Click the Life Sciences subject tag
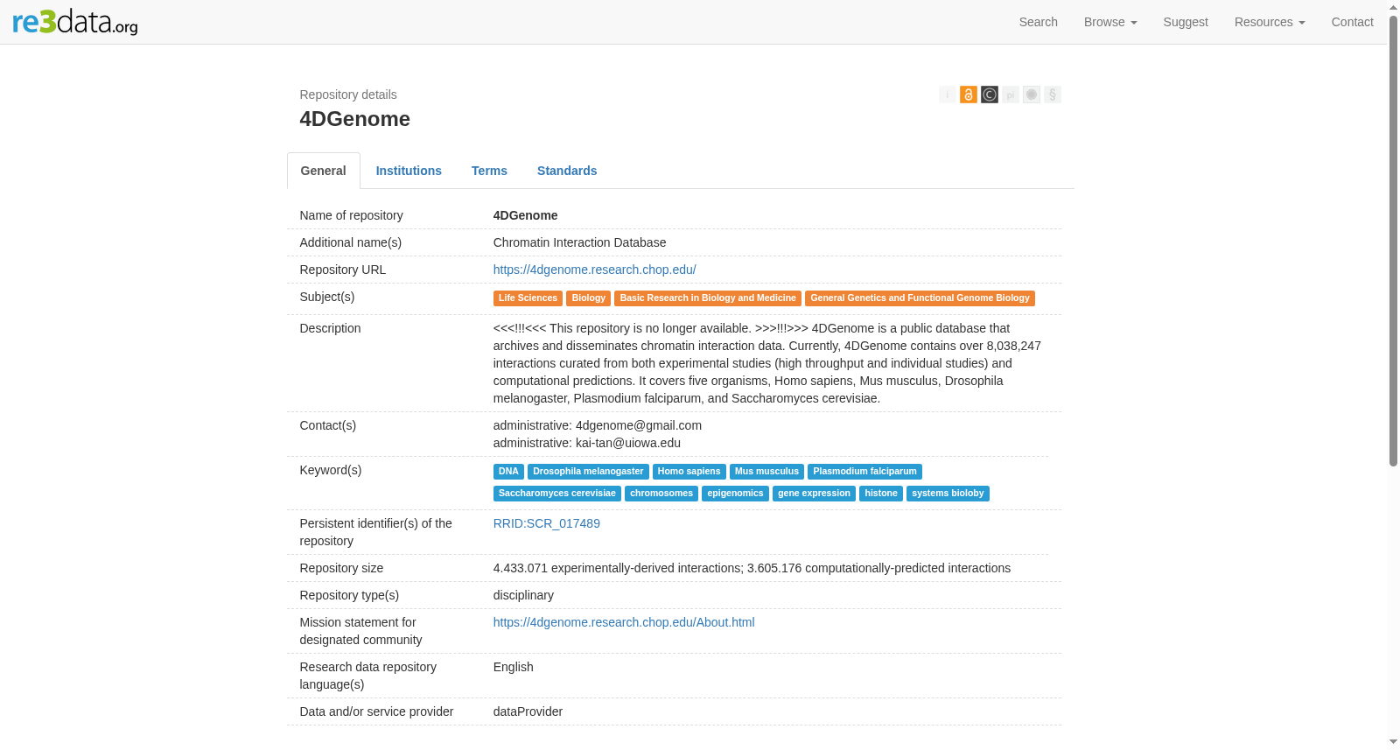 [x=528, y=298]
